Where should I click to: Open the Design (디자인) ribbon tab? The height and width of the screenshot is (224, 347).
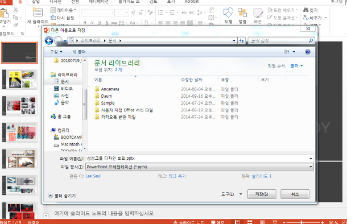(56, 2)
